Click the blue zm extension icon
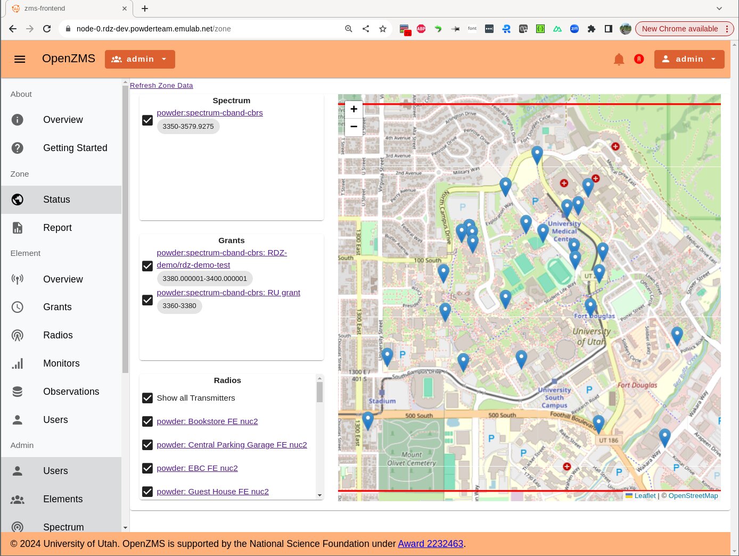The width and height of the screenshot is (739, 556). (x=574, y=29)
